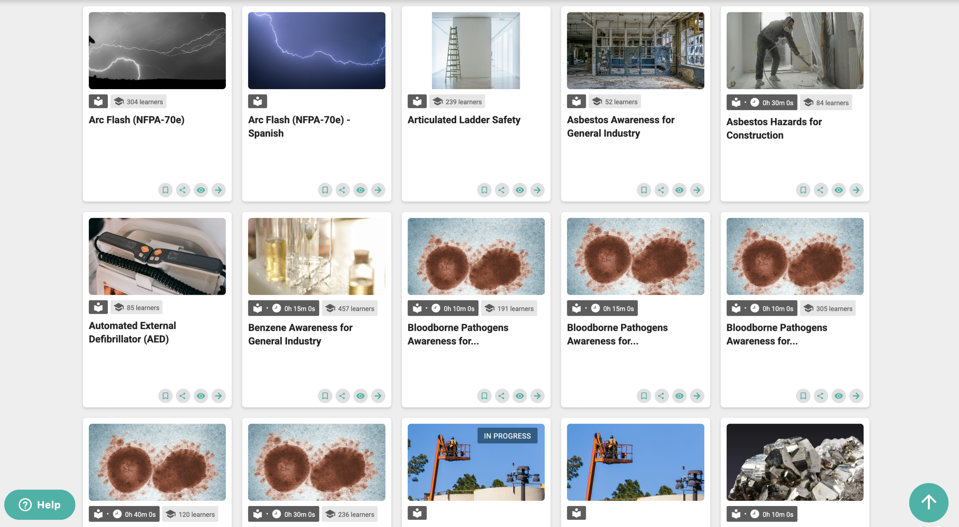Click the 457 learners badge
Screen dimensions: 959x527
350,309
